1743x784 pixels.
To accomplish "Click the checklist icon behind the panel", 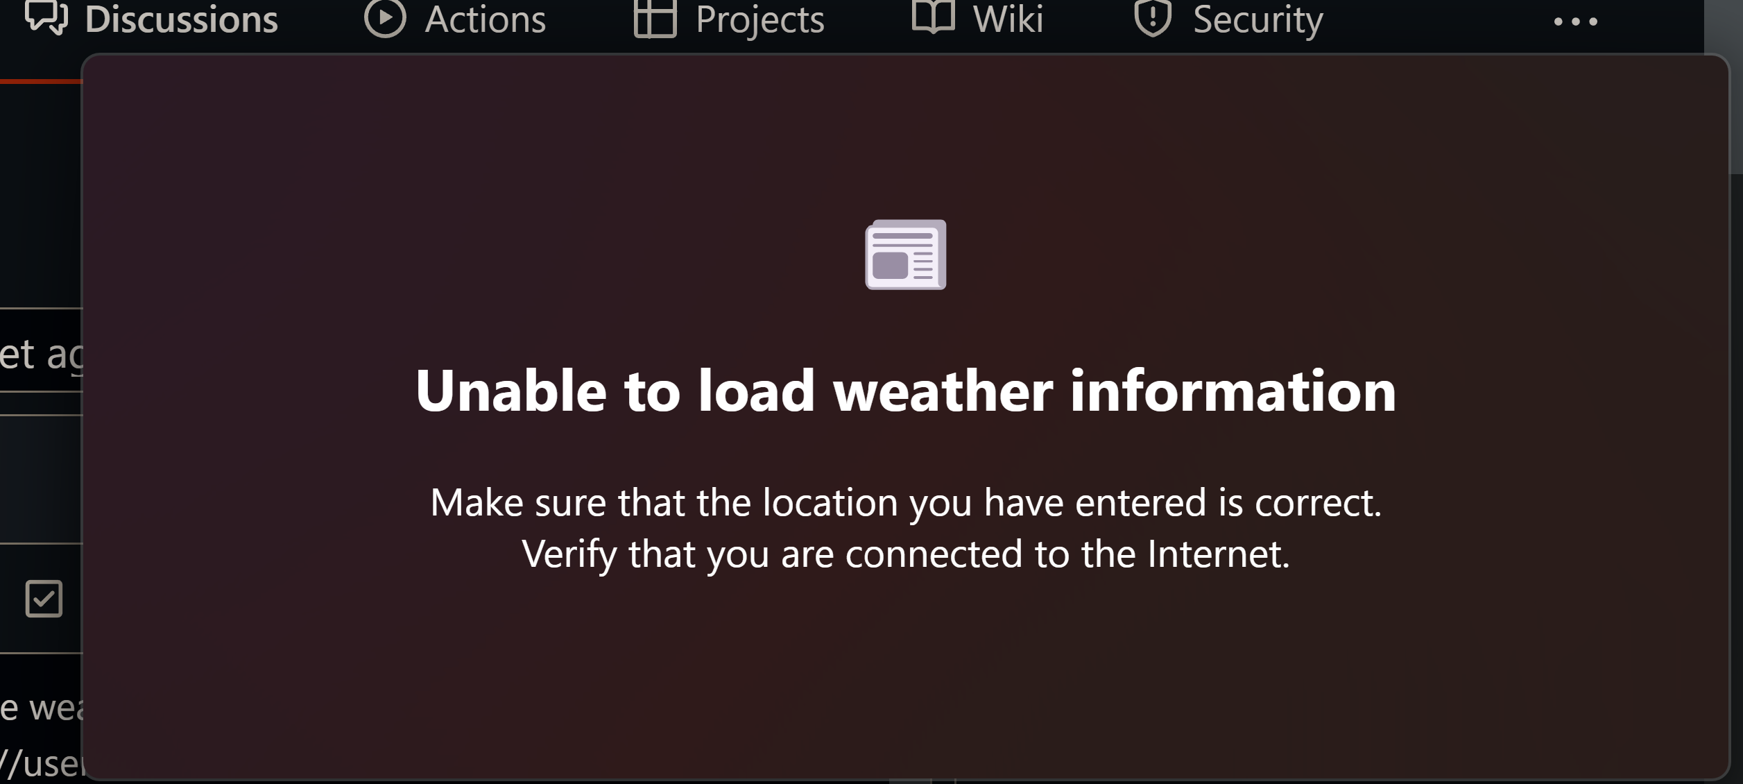I will click(44, 599).
